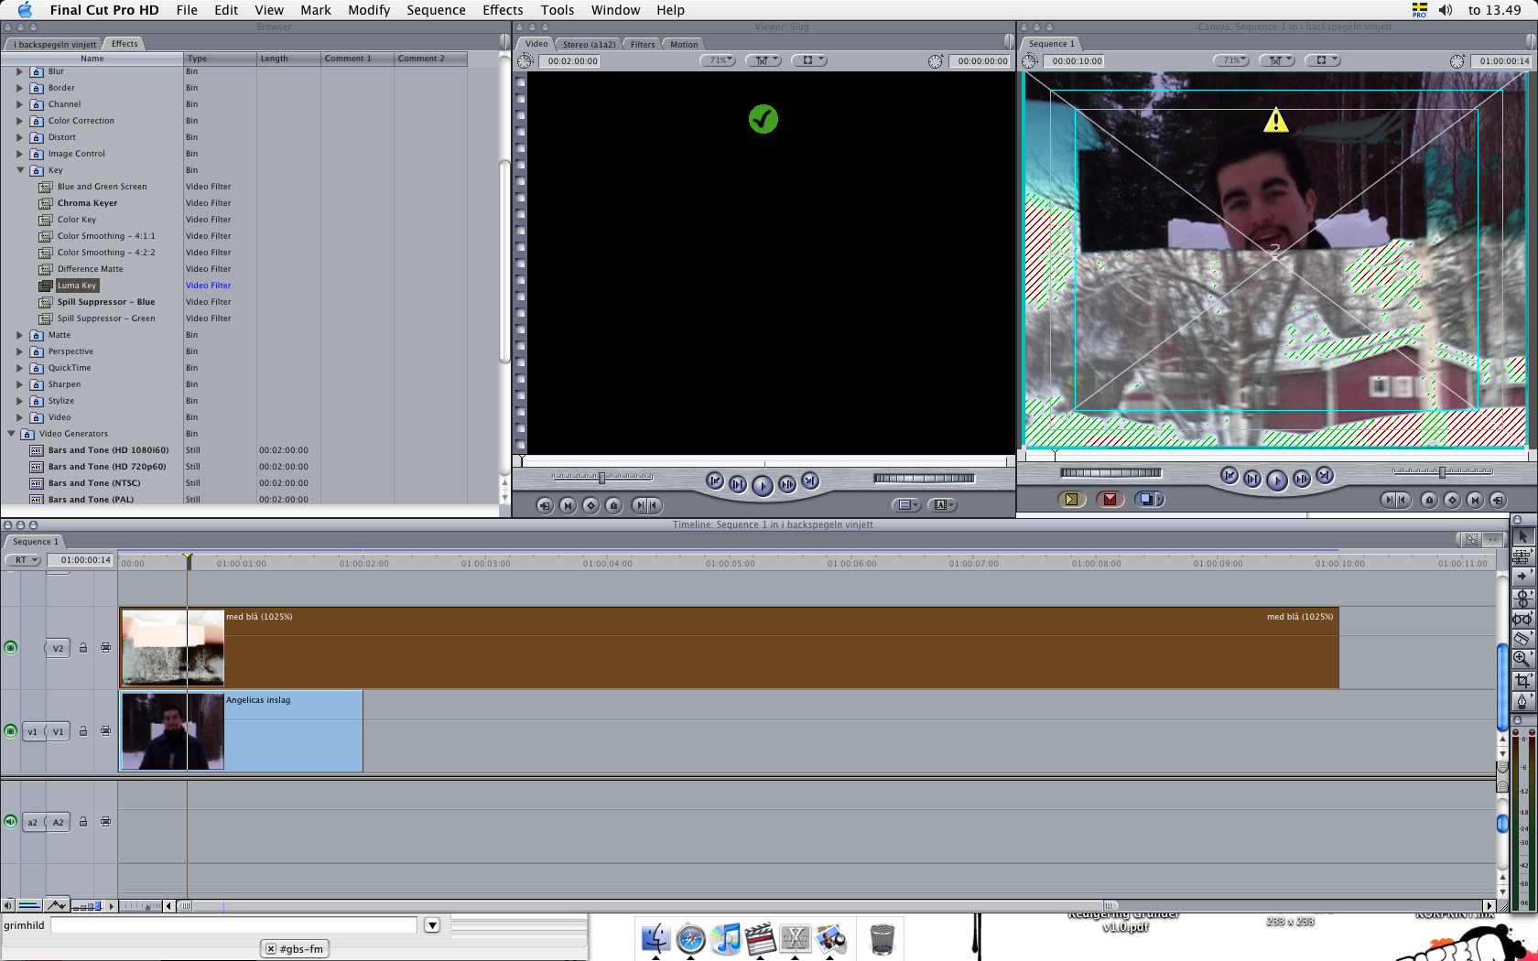This screenshot has height=961, width=1538.
Task: Click Match Frame button in Viewer
Action: click(545, 505)
